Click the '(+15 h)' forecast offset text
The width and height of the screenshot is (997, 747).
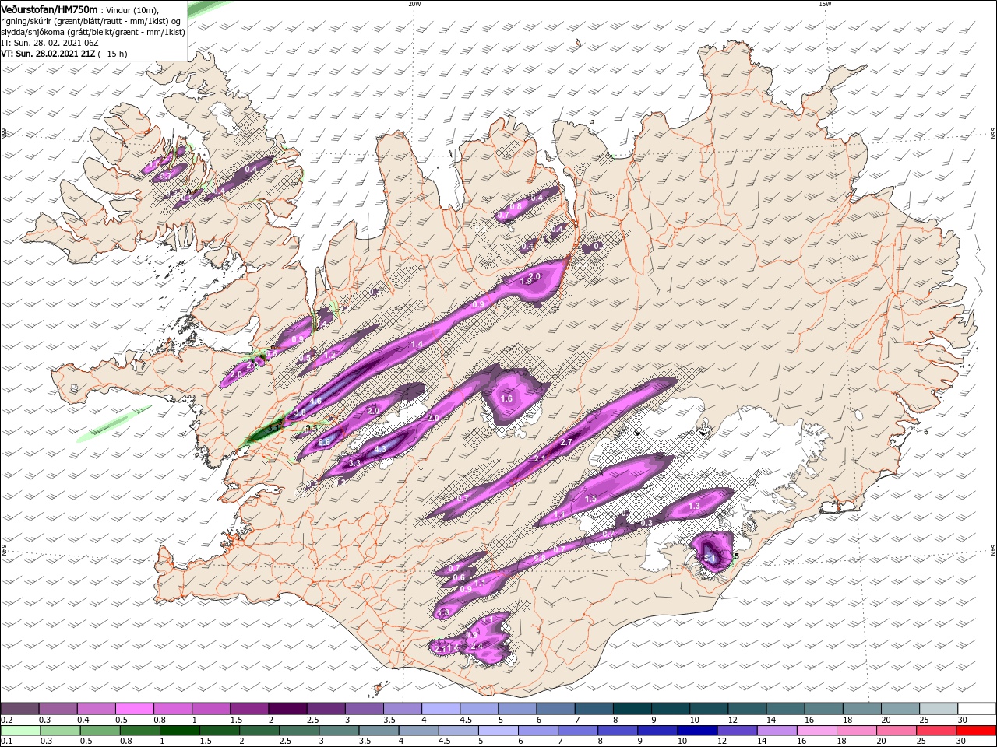point(113,54)
